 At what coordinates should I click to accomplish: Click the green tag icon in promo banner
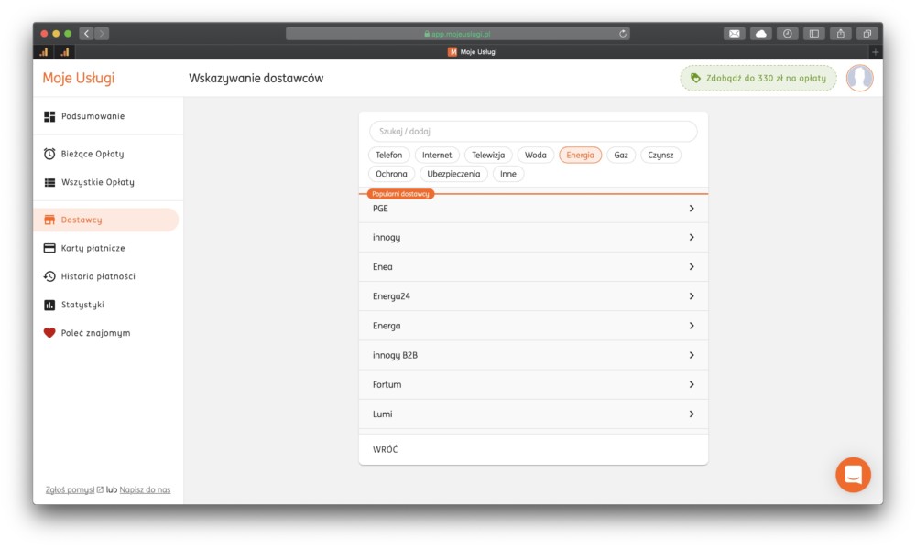pos(695,78)
